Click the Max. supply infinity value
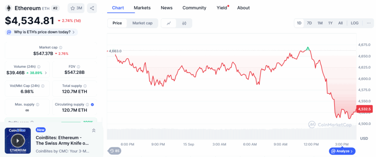The width and height of the screenshot is (376, 157). [x=27, y=110]
